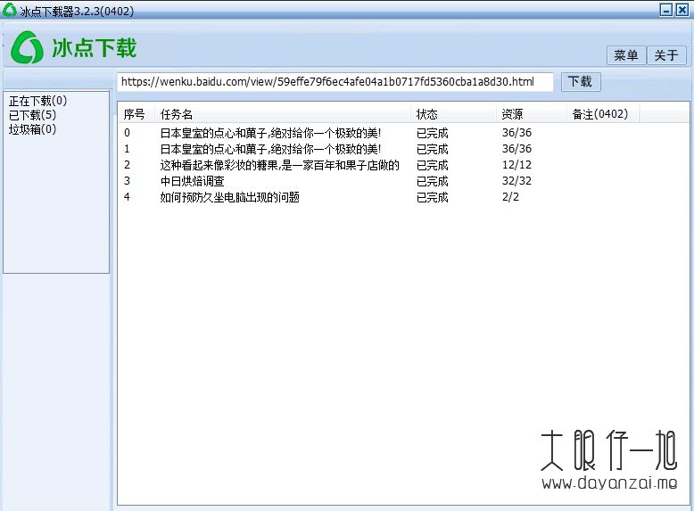Sort by the 任务名 column header
694x511 pixels.
(x=283, y=114)
